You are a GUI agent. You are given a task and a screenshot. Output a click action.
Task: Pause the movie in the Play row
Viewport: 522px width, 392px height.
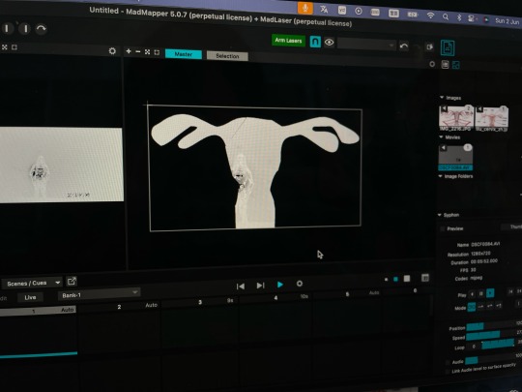point(480,293)
